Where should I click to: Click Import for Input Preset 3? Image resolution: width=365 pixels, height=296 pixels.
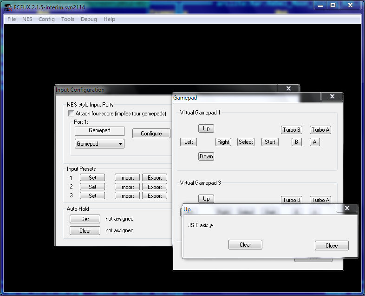pyautogui.click(x=127, y=195)
